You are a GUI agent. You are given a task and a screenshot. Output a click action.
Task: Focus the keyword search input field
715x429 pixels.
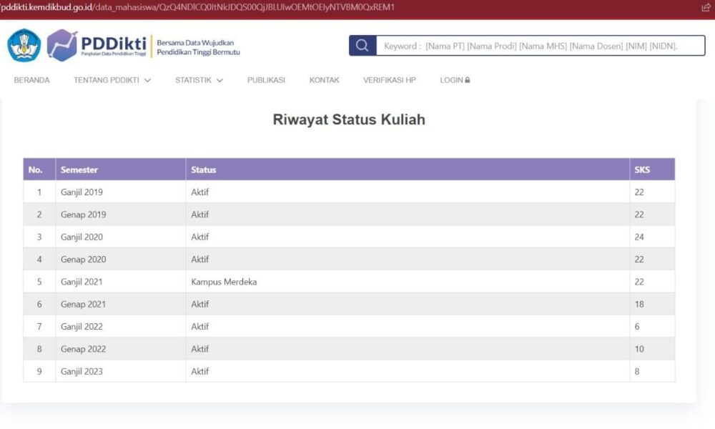click(x=540, y=46)
